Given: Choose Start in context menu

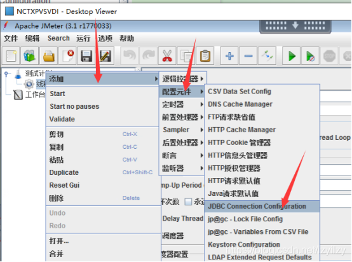Looking at the screenshot, I should [x=102, y=93].
